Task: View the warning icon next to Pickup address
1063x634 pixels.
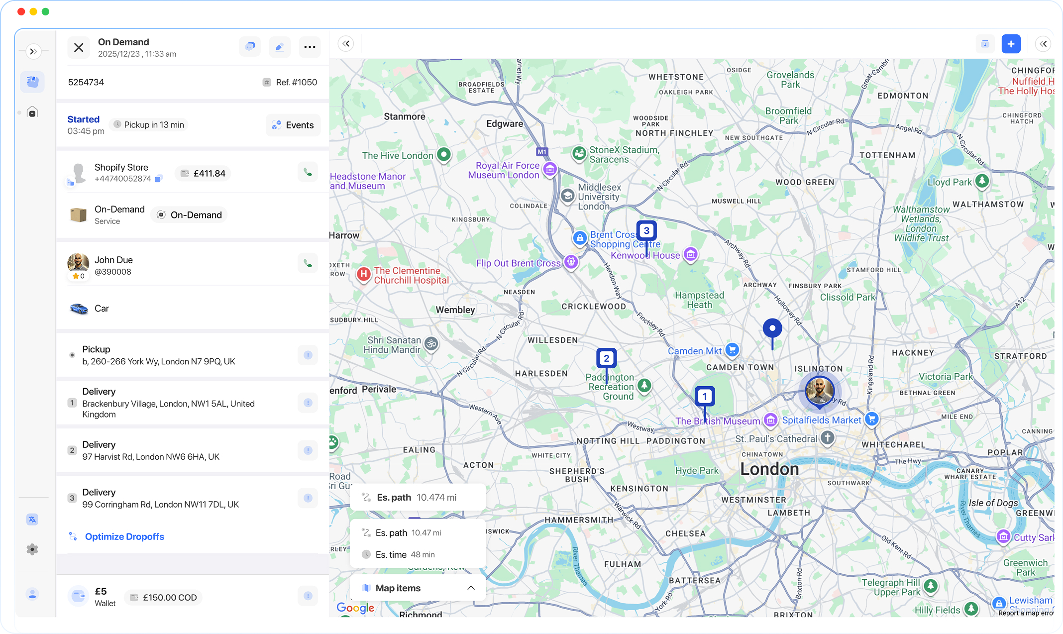Action: pos(308,355)
